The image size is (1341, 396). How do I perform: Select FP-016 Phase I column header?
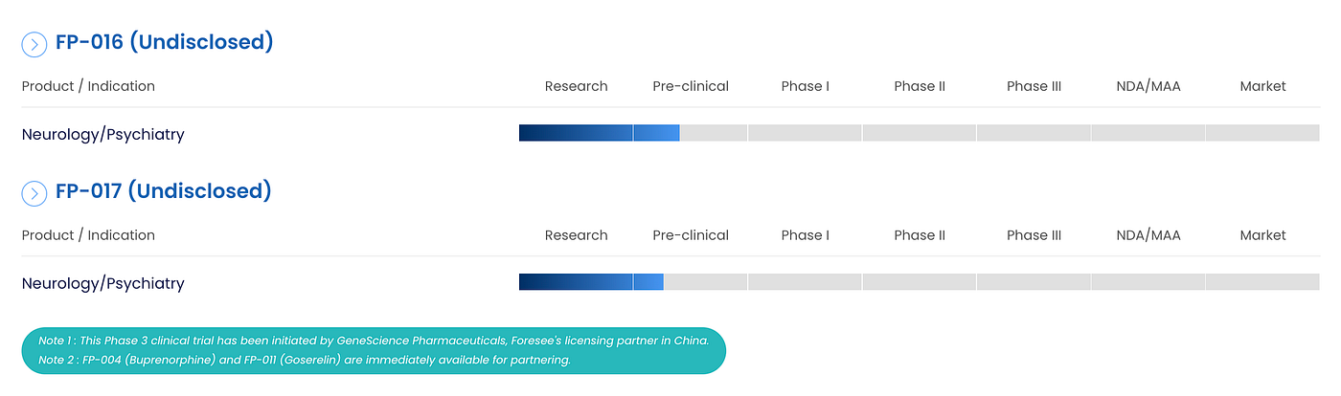tap(805, 86)
